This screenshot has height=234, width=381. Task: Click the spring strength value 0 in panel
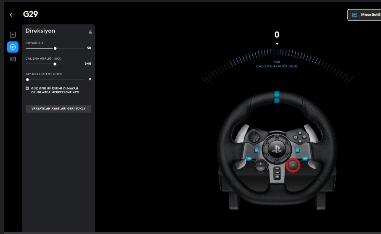point(90,79)
